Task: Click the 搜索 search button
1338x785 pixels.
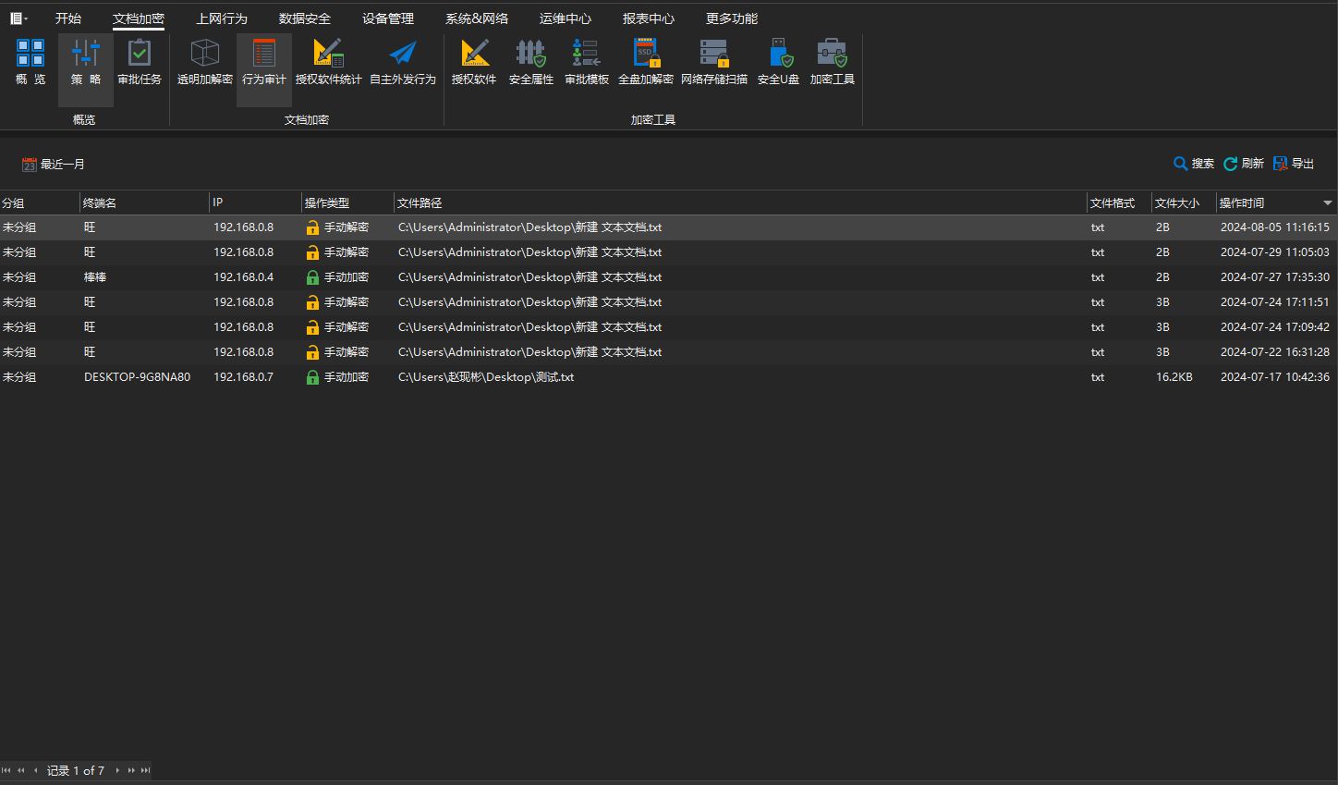Action: [x=1194, y=164]
